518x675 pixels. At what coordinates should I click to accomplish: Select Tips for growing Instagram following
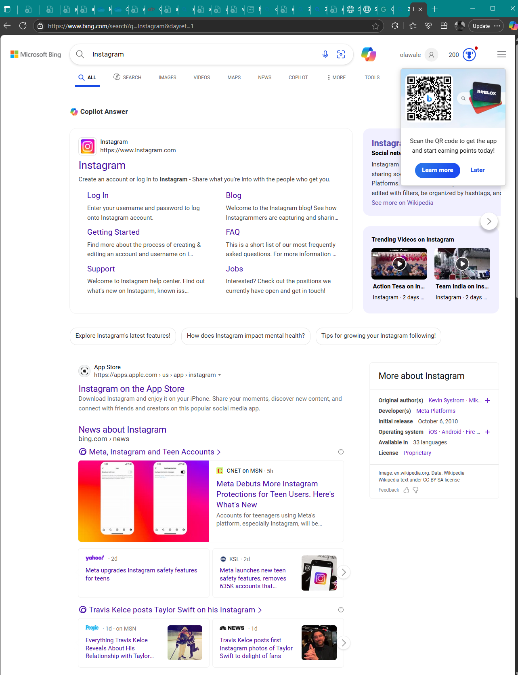coord(378,336)
